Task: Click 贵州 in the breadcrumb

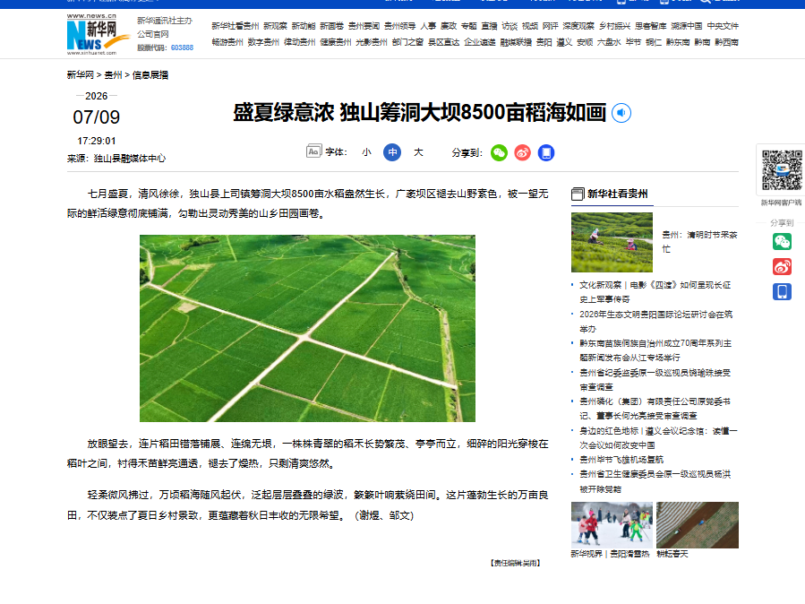Action: coord(113,75)
